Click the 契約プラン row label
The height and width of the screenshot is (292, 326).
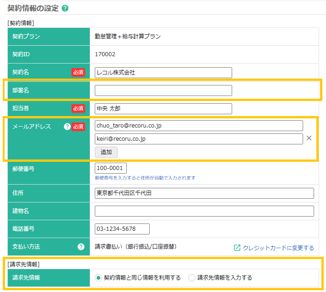(x=26, y=37)
